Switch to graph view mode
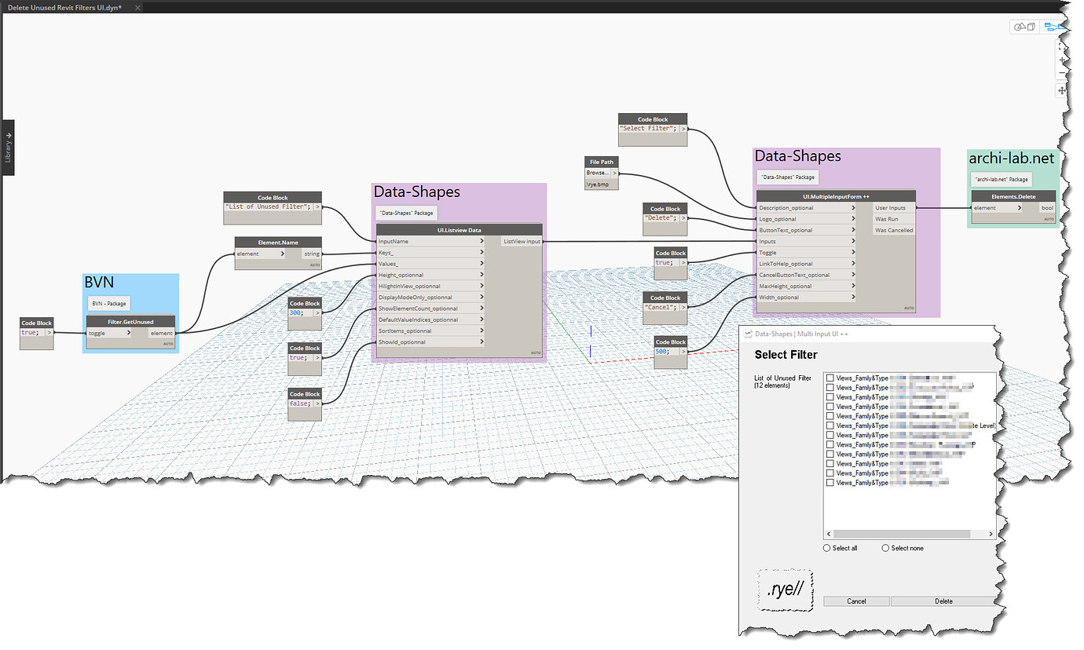The image size is (1084, 650). pyautogui.click(x=1053, y=26)
